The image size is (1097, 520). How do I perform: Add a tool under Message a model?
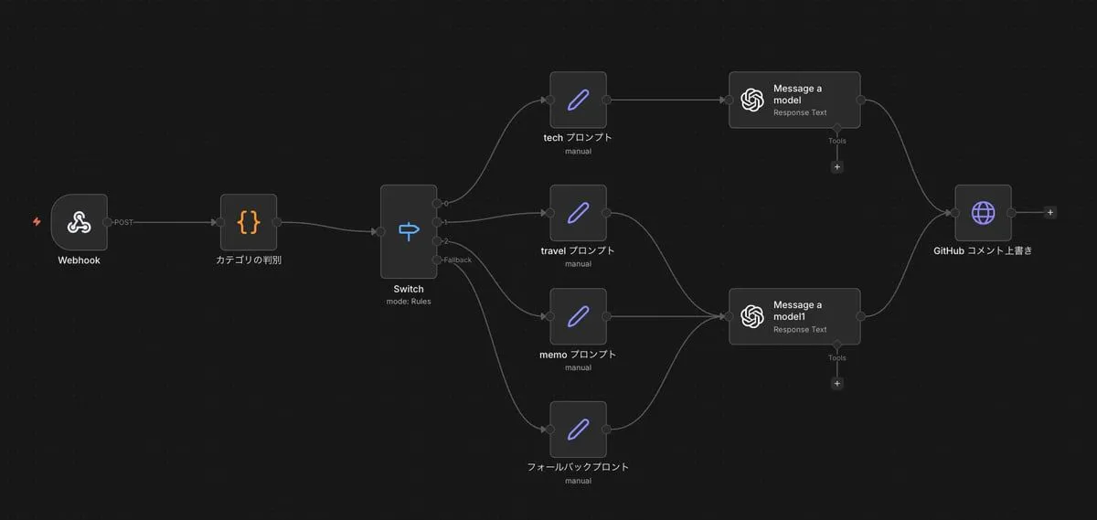[x=836, y=167]
